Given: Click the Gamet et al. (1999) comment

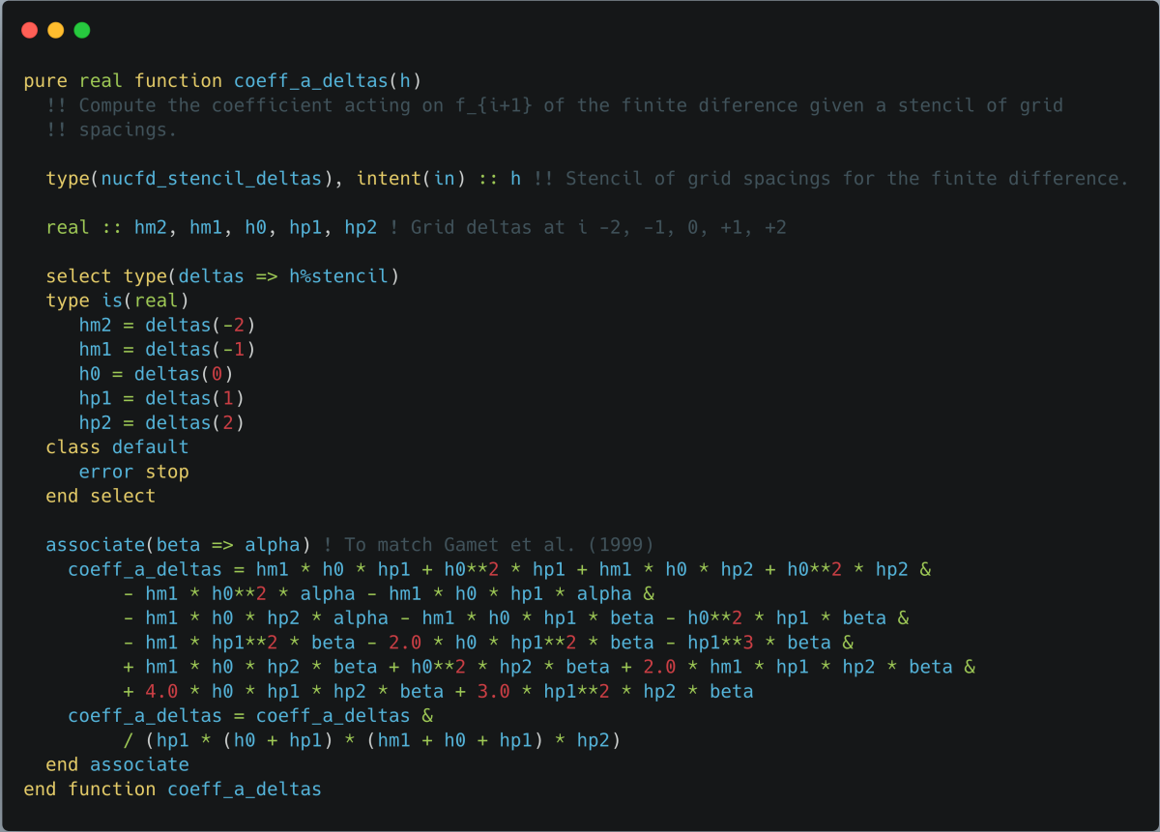Looking at the screenshot, I should point(498,545).
